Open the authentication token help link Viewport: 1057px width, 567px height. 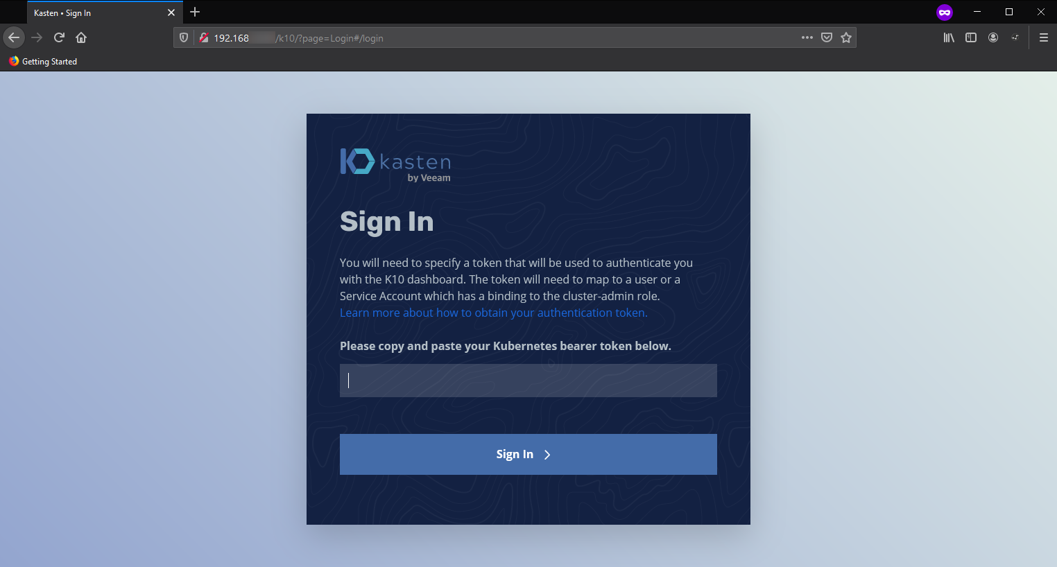[493, 313]
